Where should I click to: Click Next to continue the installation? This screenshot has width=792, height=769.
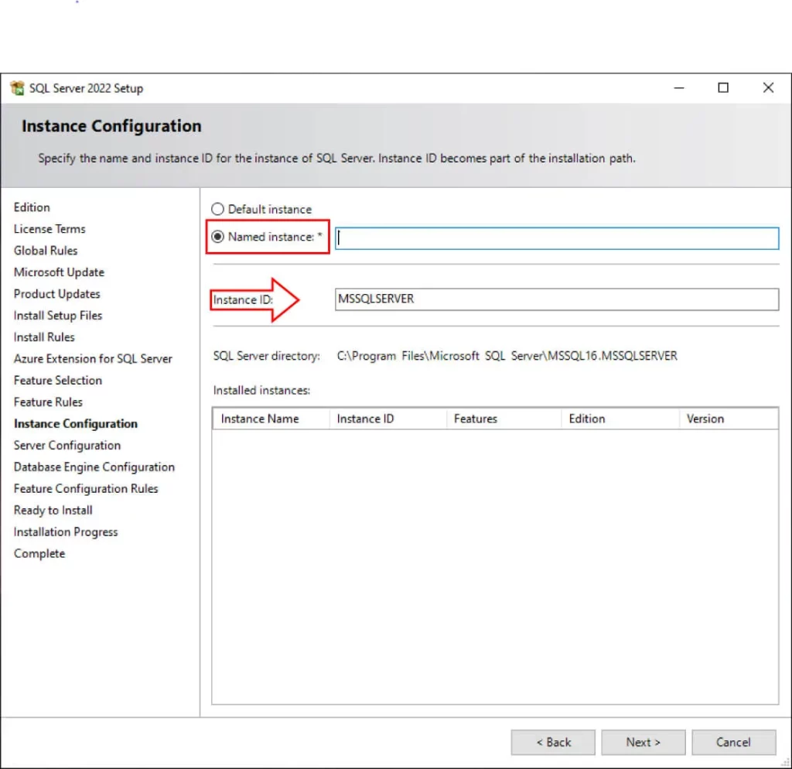coord(643,742)
